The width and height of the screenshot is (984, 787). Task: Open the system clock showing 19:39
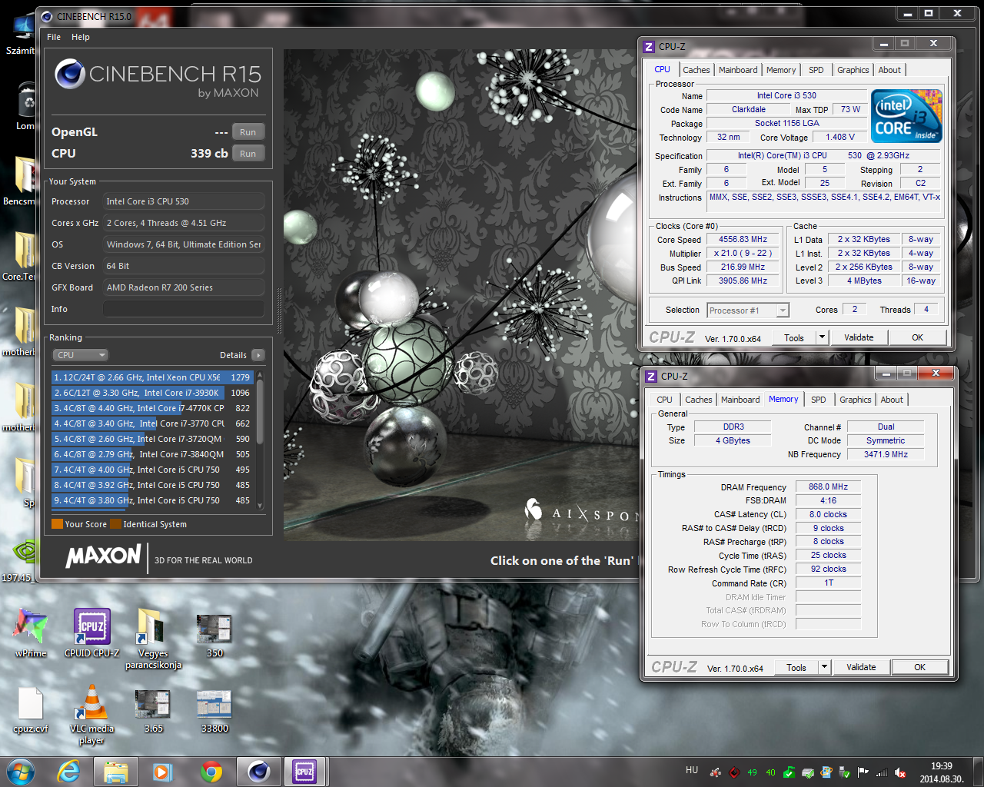(x=941, y=772)
